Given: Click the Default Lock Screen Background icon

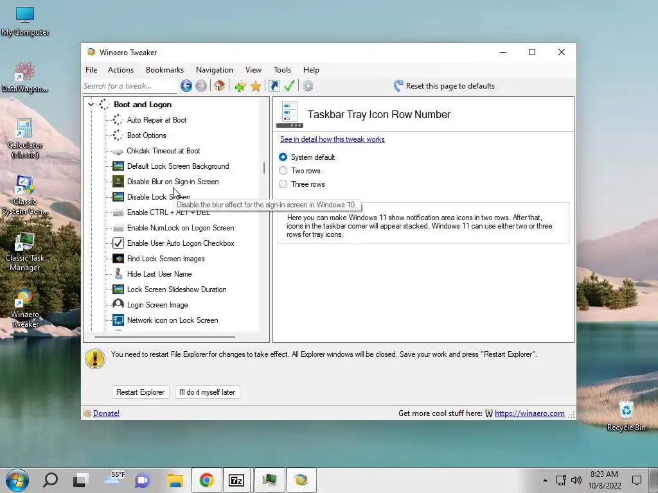Looking at the screenshot, I should [118, 166].
